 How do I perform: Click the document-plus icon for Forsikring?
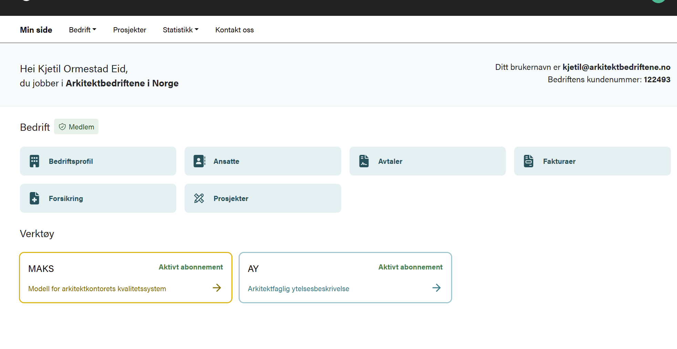pyautogui.click(x=34, y=198)
